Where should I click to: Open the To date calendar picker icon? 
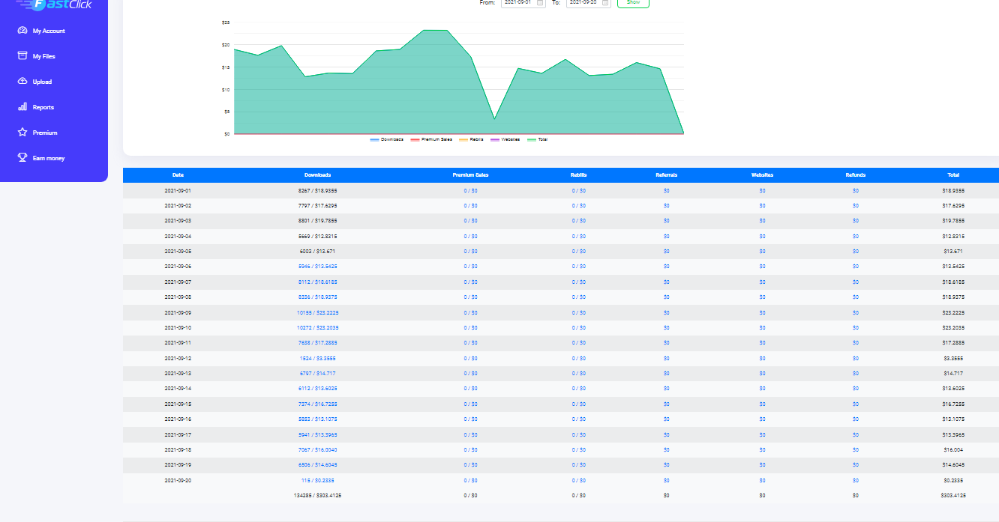[605, 3]
